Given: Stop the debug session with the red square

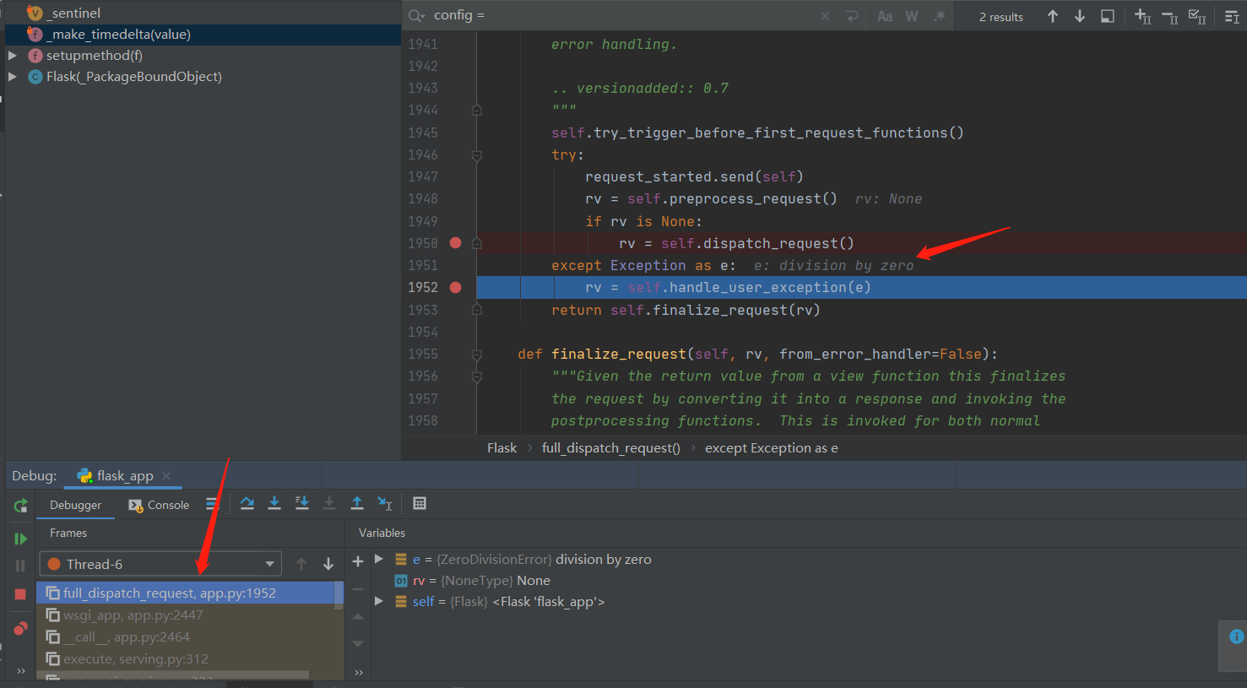Looking at the screenshot, I should click(20, 594).
